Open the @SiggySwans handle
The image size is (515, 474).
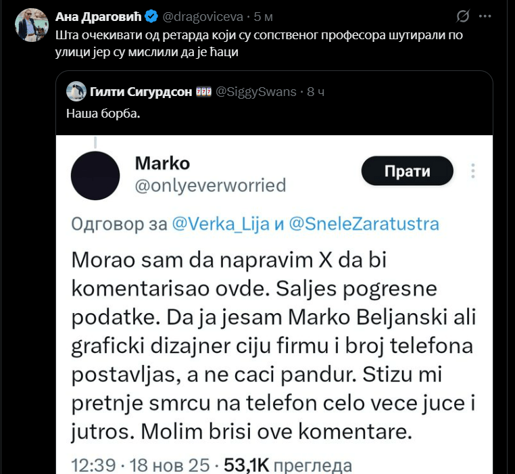[256, 92]
